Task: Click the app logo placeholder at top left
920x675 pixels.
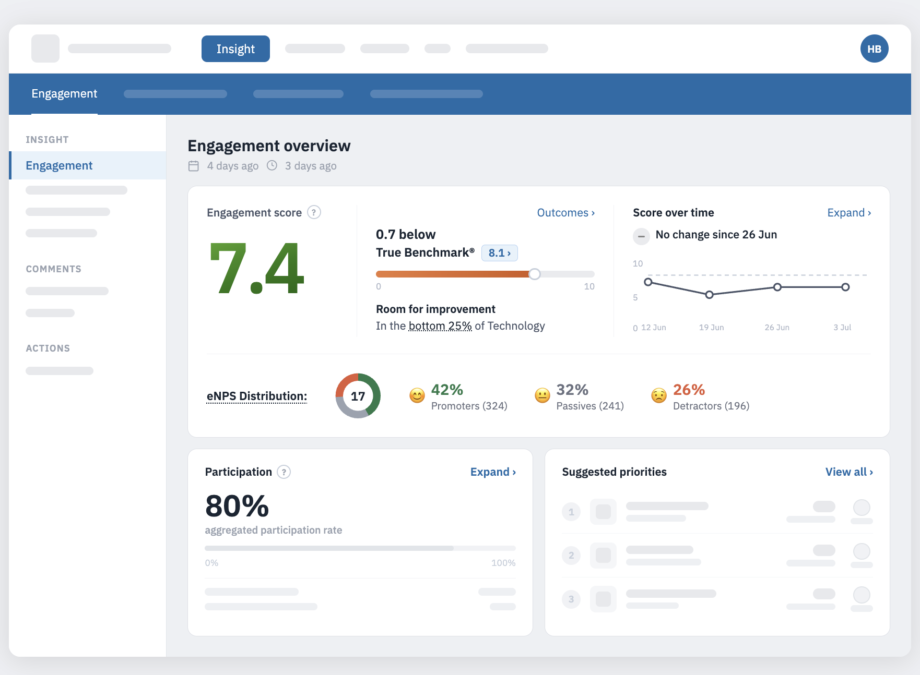Action: pyautogui.click(x=45, y=49)
